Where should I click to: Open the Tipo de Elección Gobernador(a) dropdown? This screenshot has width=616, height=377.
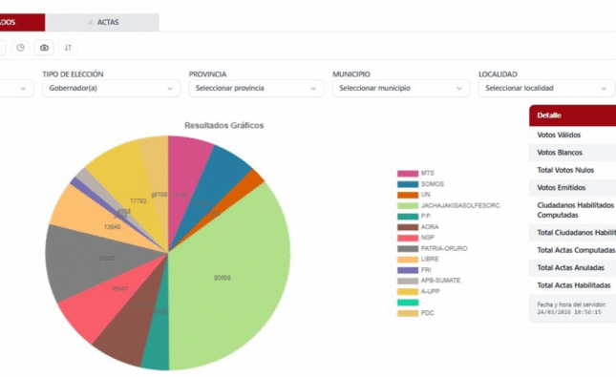coord(112,89)
